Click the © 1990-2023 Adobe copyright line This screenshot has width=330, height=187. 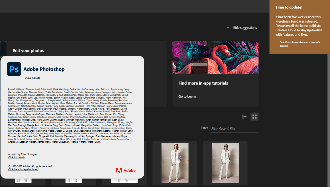click(x=30, y=166)
